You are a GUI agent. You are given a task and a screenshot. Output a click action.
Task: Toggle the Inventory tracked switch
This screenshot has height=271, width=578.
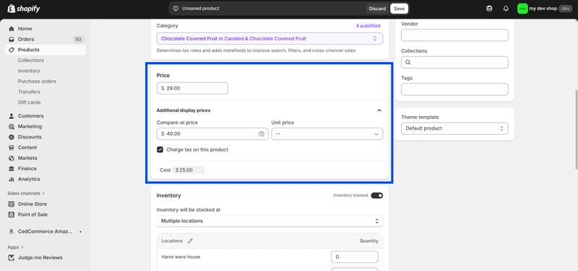(x=376, y=195)
